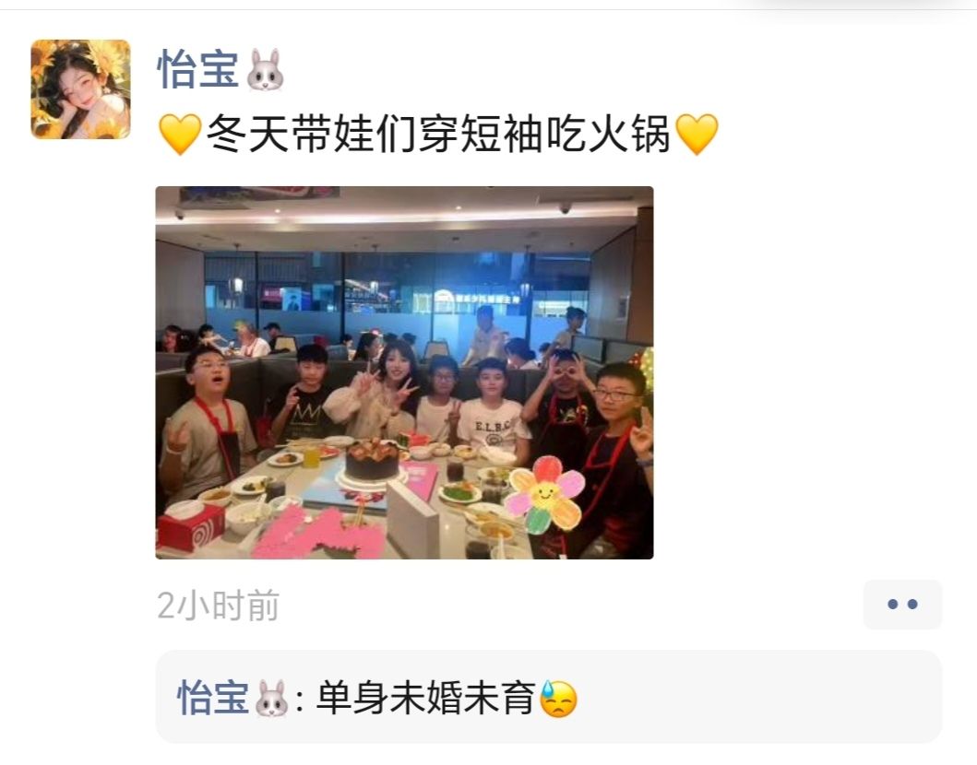Image resolution: width=977 pixels, height=765 pixels.
Task: Click the sweat-face emoji ending the comment
Action: pyautogui.click(x=558, y=699)
